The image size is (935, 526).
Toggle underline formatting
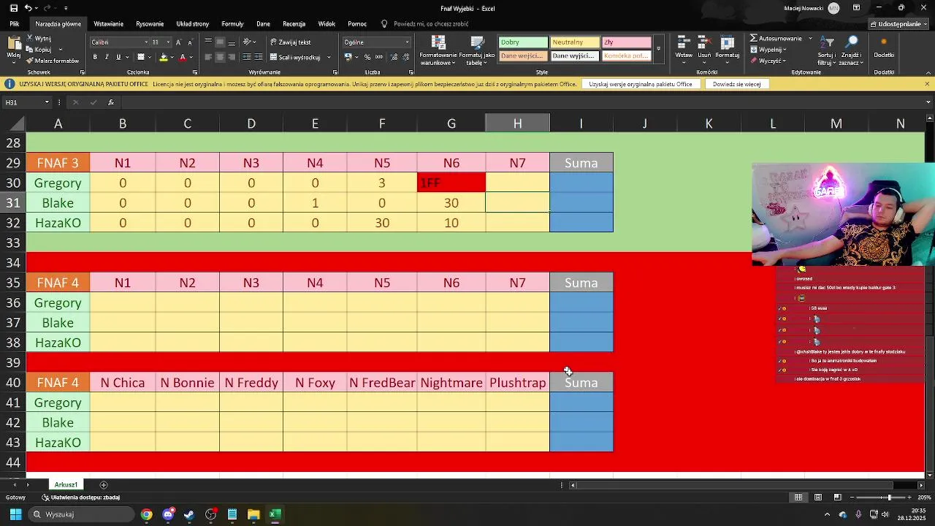tap(118, 57)
